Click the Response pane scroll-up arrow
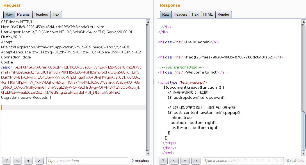306x165 pixels. [303, 22]
